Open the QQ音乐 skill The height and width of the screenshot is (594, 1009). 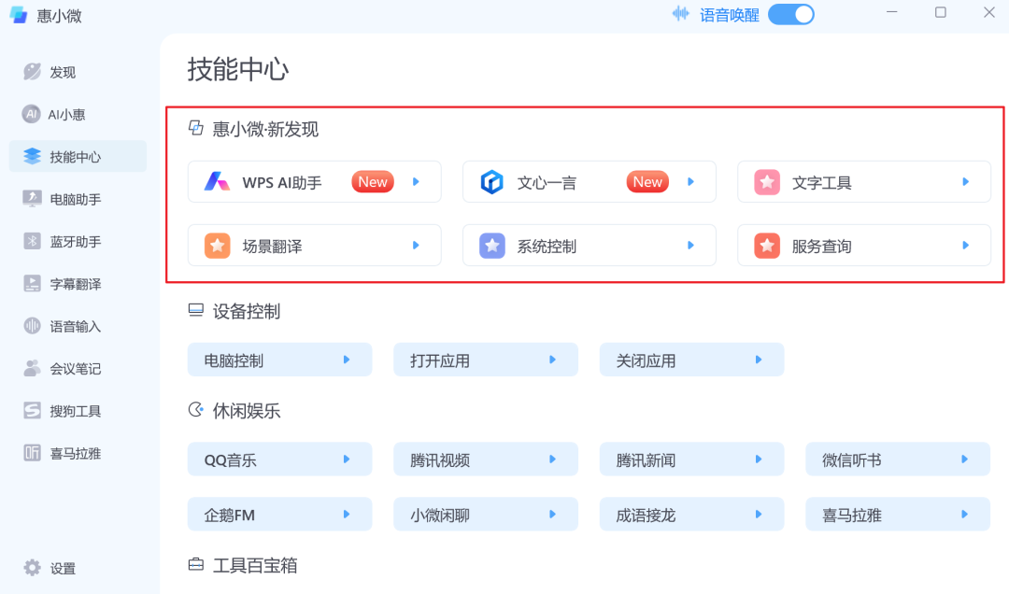tap(280, 459)
